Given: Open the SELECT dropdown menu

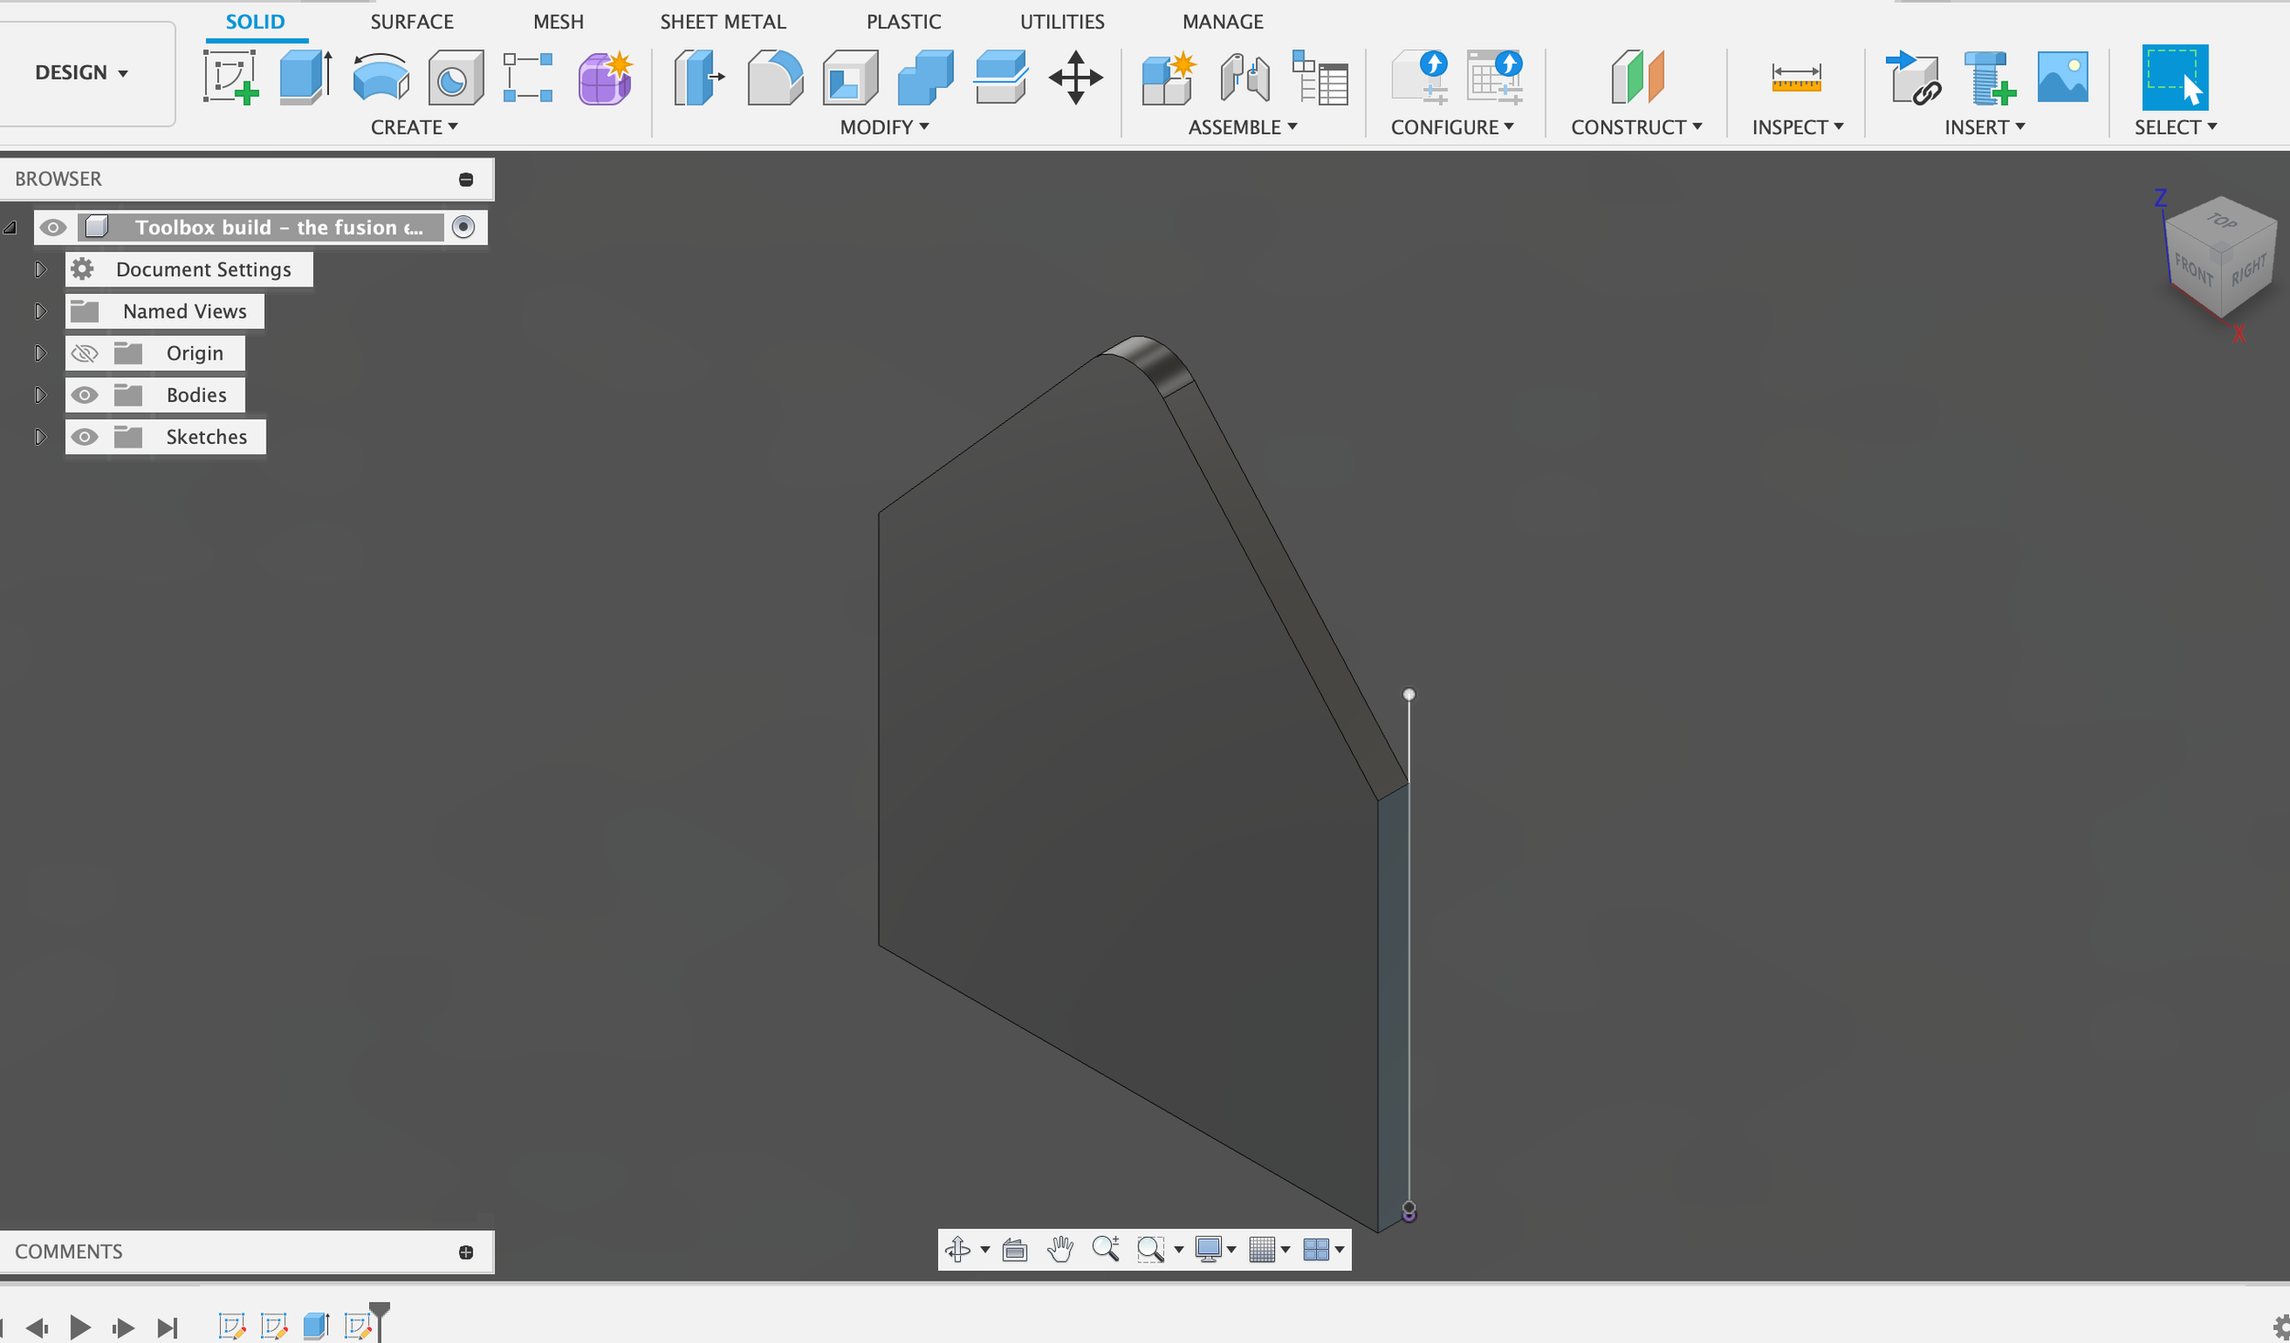Looking at the screenshot, I should pos(2176,127).
